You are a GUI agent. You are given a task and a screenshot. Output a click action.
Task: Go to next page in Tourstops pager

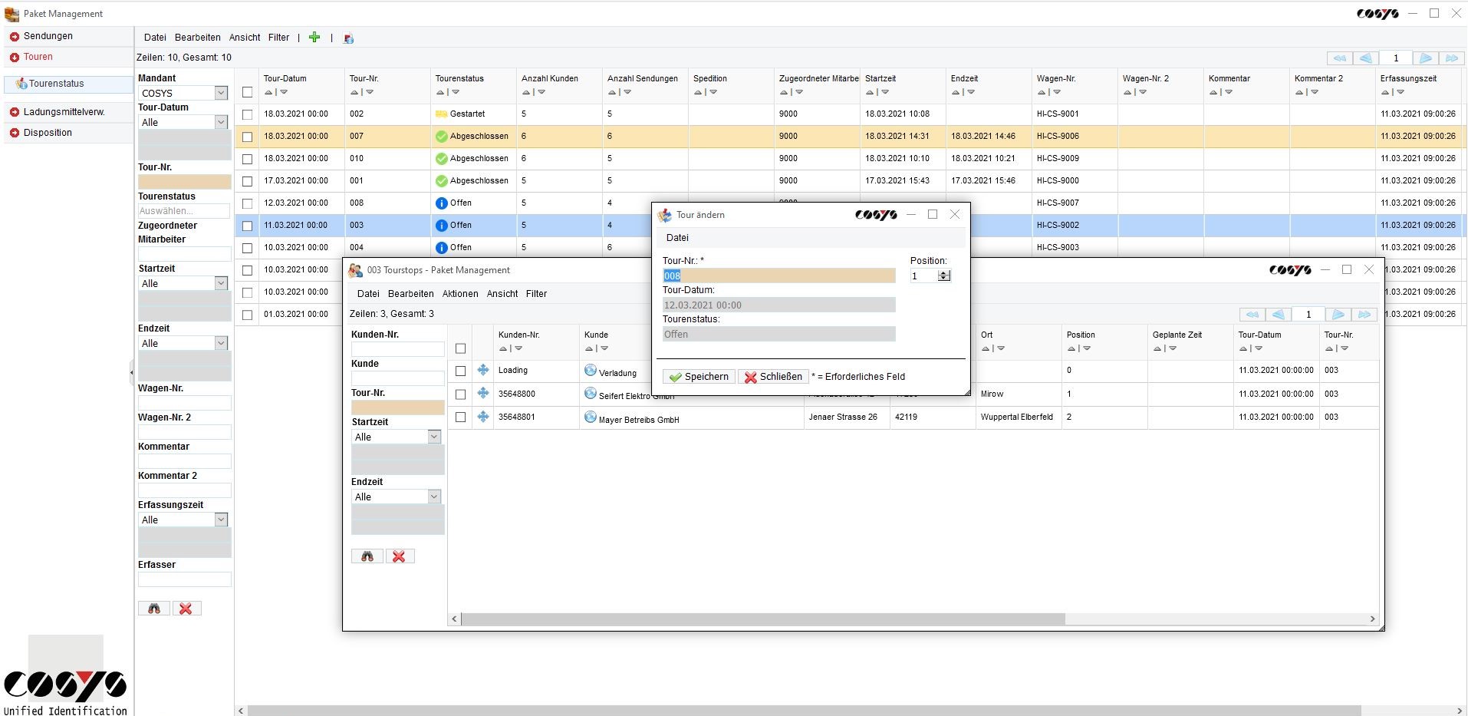(1338, 315)
